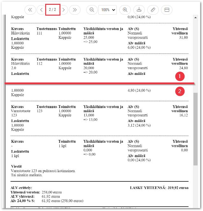Image resolution: width=203 pixels, height=211 pixels.
Task: Open the 100% zoom level dropdown
Action: click(x=108, y=10)
